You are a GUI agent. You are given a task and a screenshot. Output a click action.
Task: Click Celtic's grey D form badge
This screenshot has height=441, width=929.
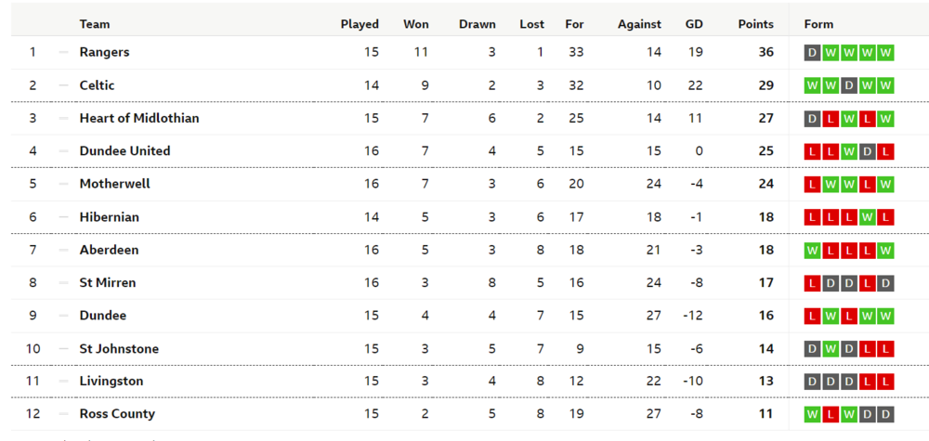coord(849,85)
